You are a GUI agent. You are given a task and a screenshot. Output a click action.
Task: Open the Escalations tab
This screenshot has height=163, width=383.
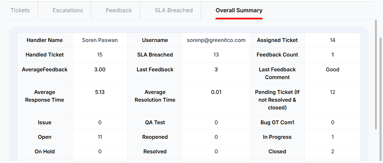pos(68,11)
